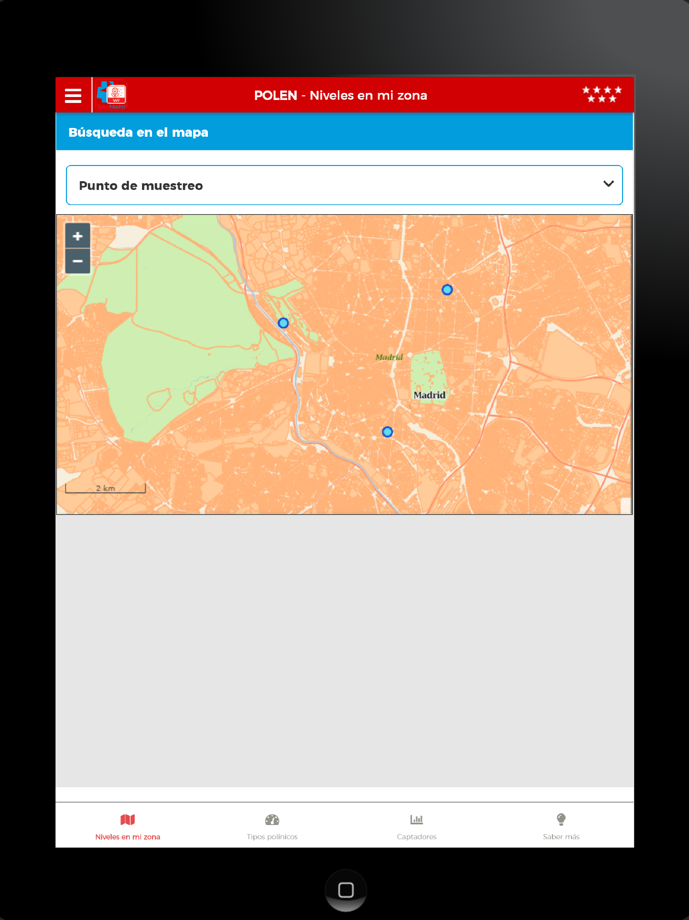Click the dropdown chevron arrow
The height and width of the screenshot is (920, 689).
coord(608,184)
